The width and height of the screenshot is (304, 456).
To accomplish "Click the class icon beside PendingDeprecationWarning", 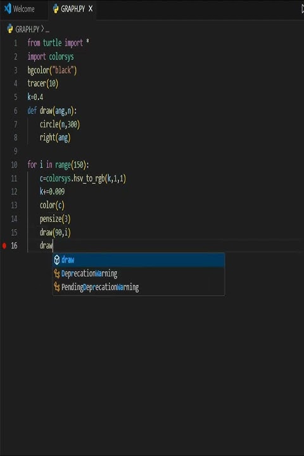I will click(x=57, y=288).
